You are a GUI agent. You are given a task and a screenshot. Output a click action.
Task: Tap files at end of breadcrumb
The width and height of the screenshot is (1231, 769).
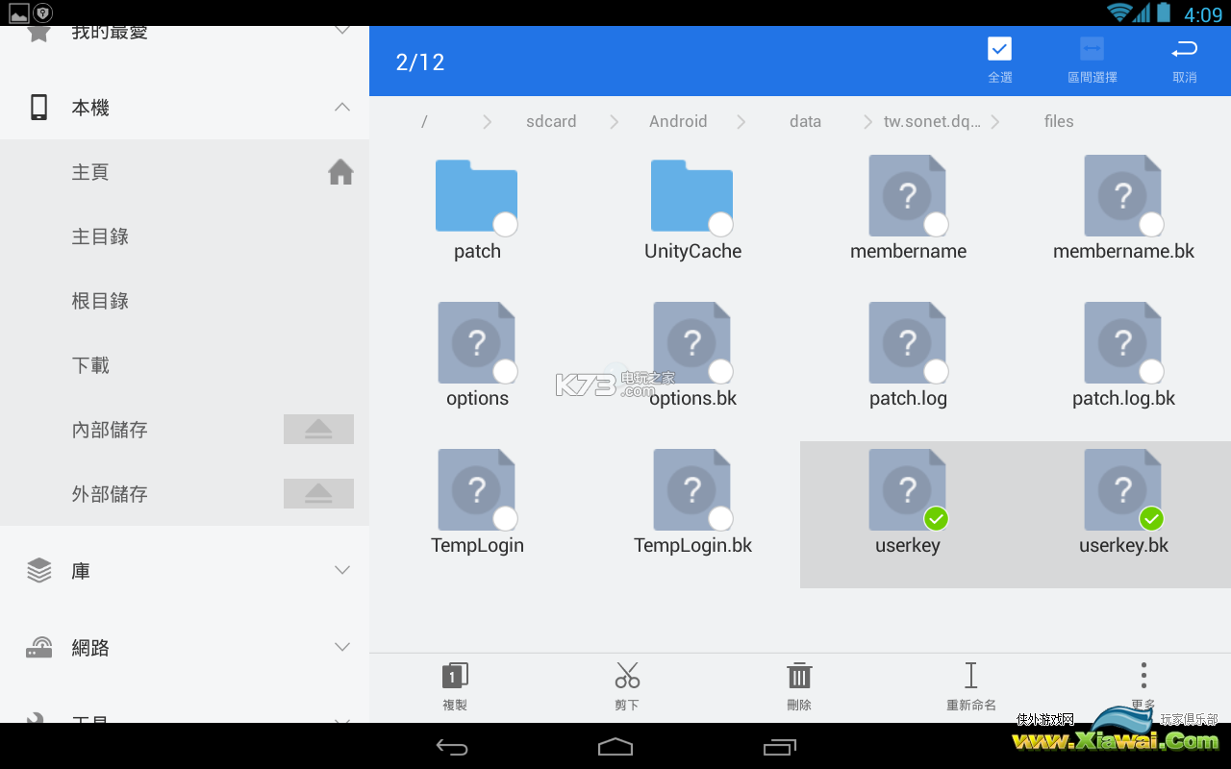[x=1059, y=121]
